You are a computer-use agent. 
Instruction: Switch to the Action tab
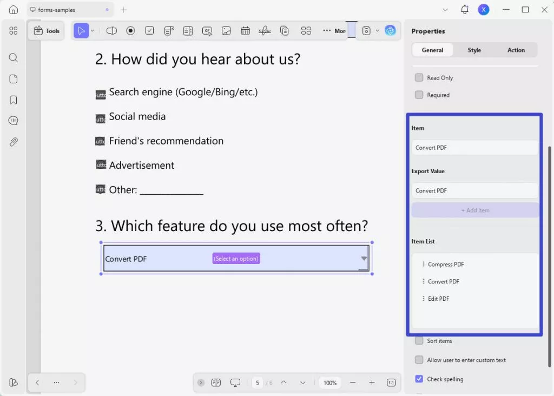point(516,50)
